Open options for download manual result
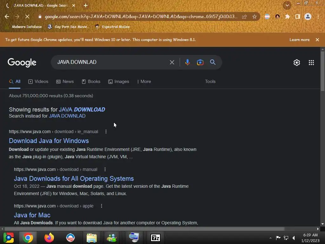Viewport: 325px width, 244px height. (105, 169)
